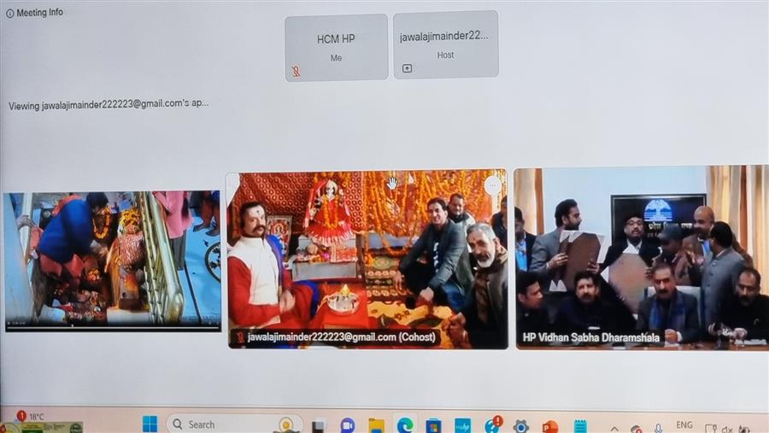Click HP Vidhan Sabha Dharamshala name label
The width and height of the screenshot is (769, 433).
pyautogui.click(x=590, y=338)
